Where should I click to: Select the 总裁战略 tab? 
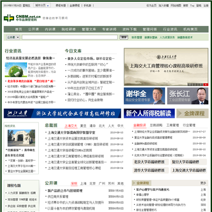pyautogui.click(x=156, y=125)
